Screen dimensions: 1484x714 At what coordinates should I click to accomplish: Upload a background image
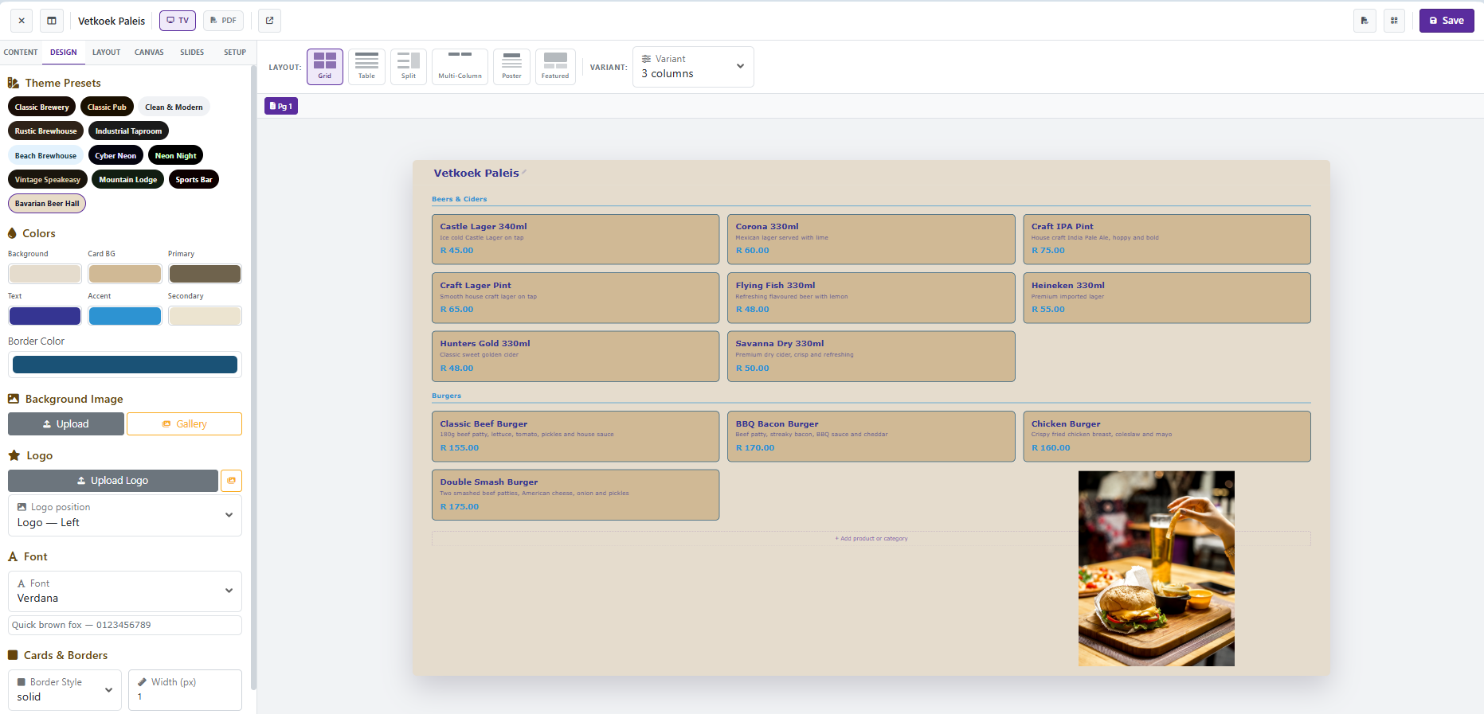[66, 424]
